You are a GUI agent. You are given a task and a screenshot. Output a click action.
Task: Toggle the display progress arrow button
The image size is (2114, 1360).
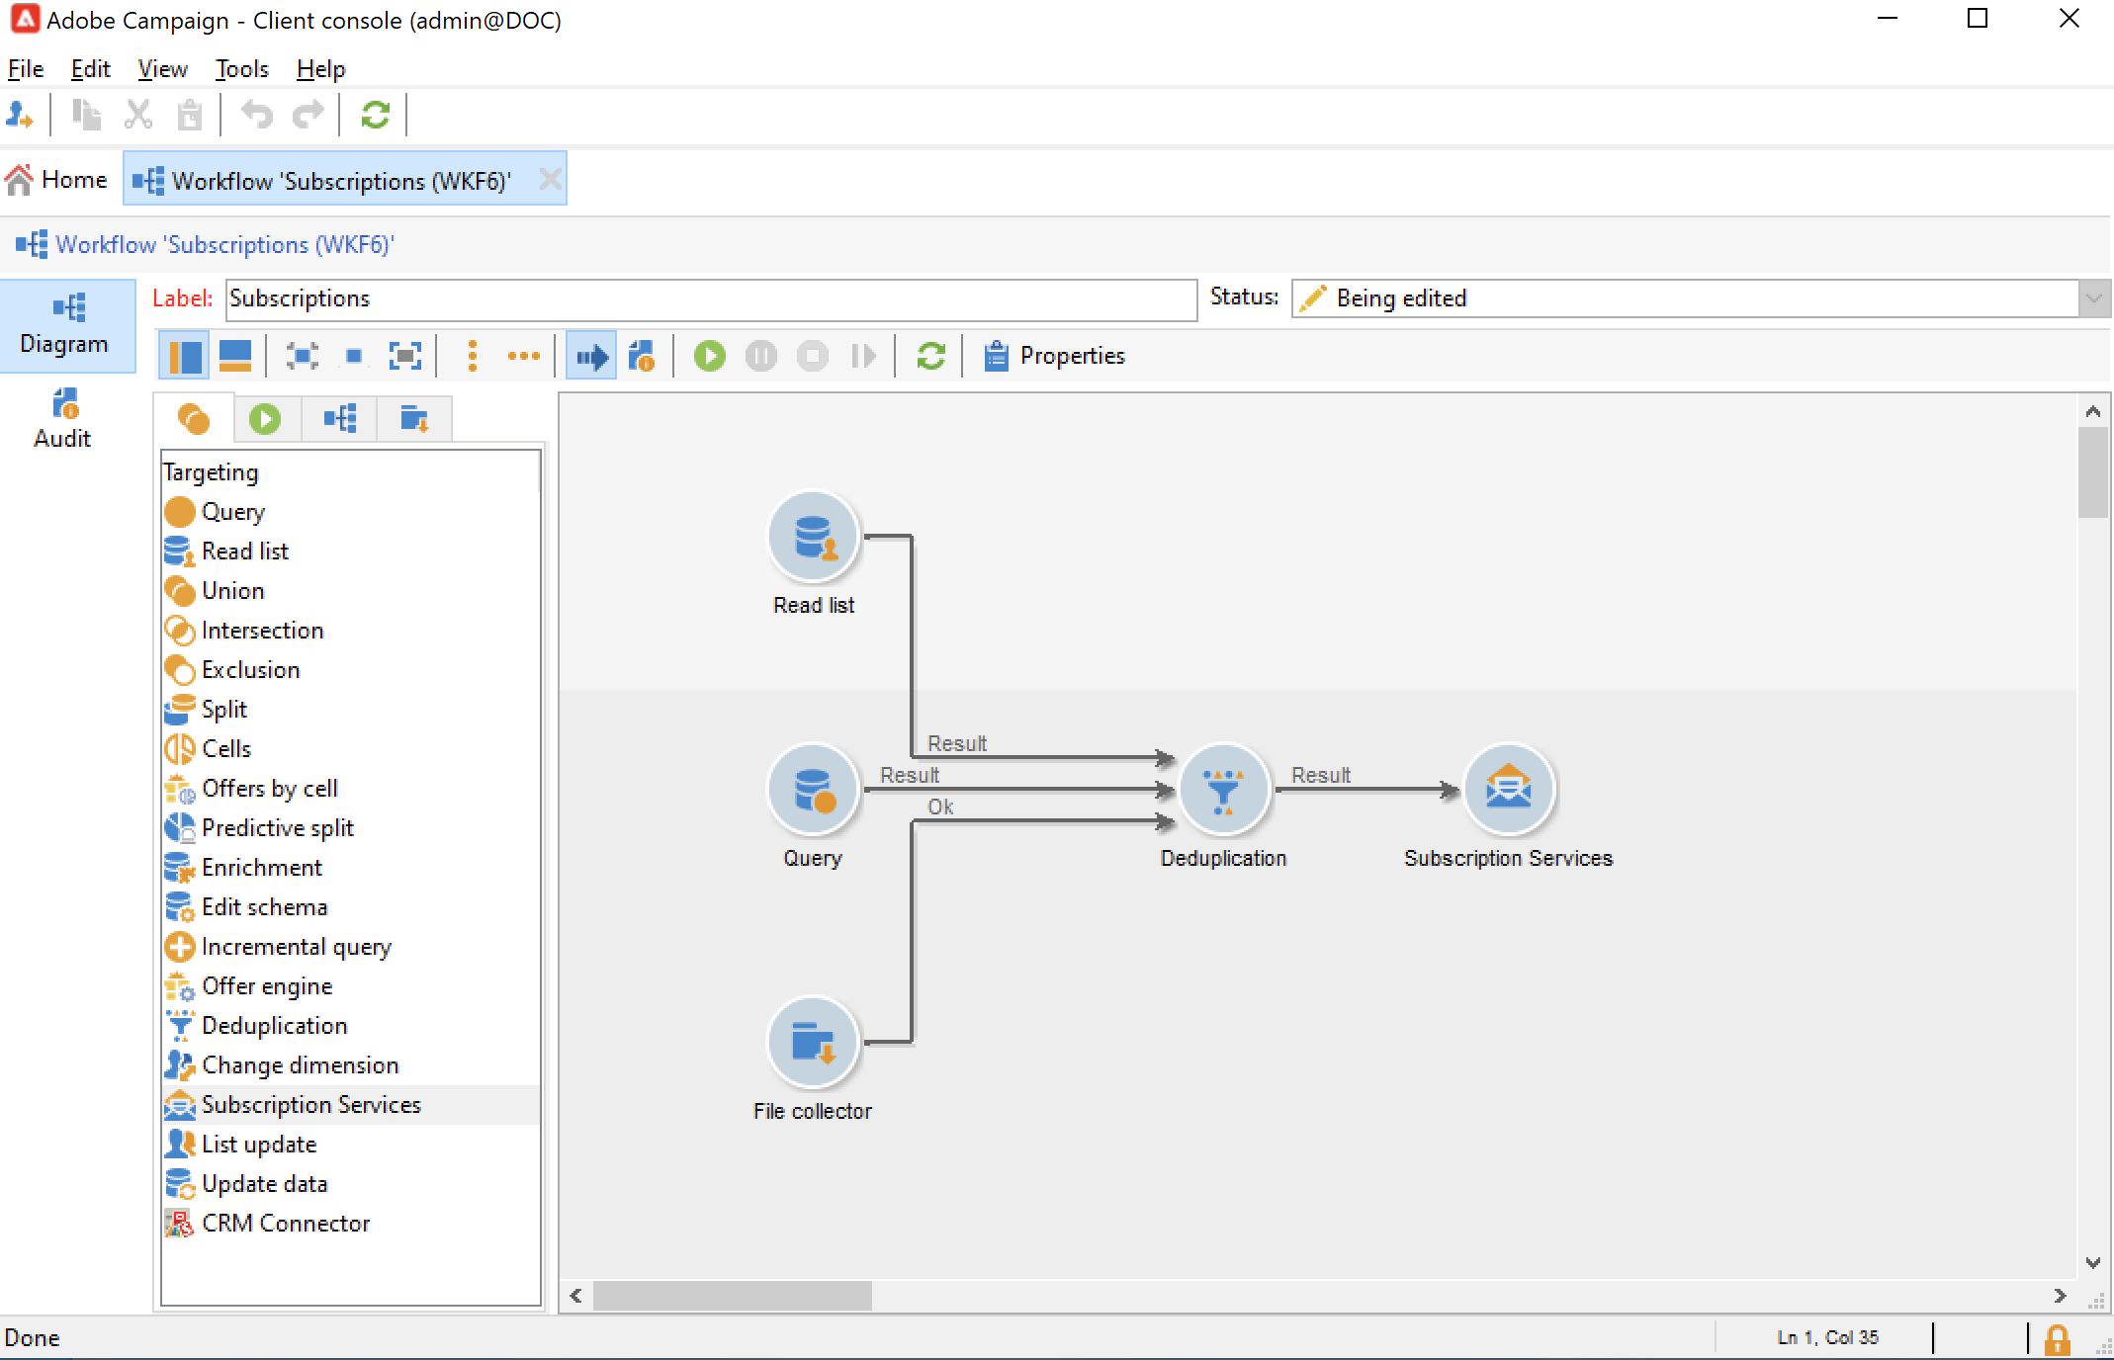click(591, 356)
